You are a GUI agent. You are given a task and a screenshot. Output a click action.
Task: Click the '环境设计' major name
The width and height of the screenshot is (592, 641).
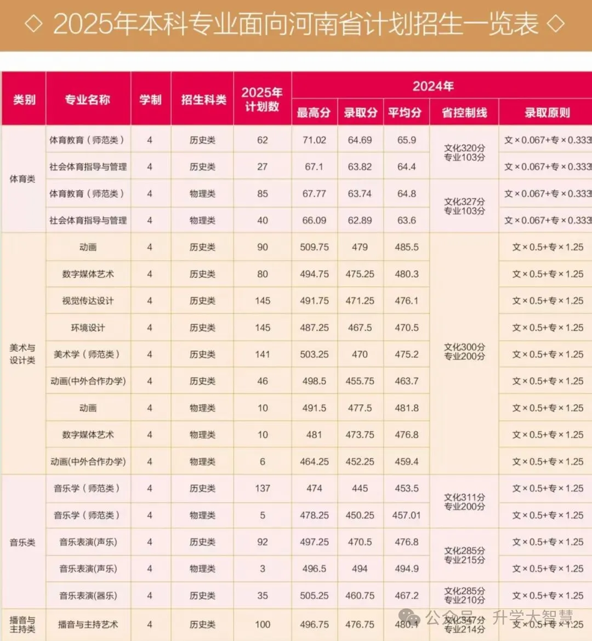pyautogui.click(x=88, y=328)
